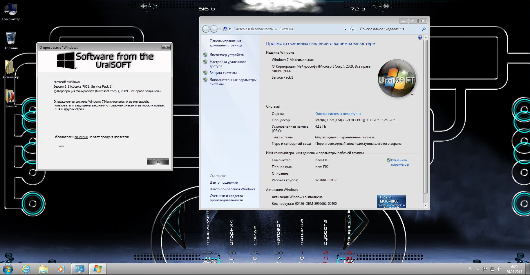The height and width of the screenshot is (275, 530).
Task: Select the Активатор folder on desktop
Action: 11,70
